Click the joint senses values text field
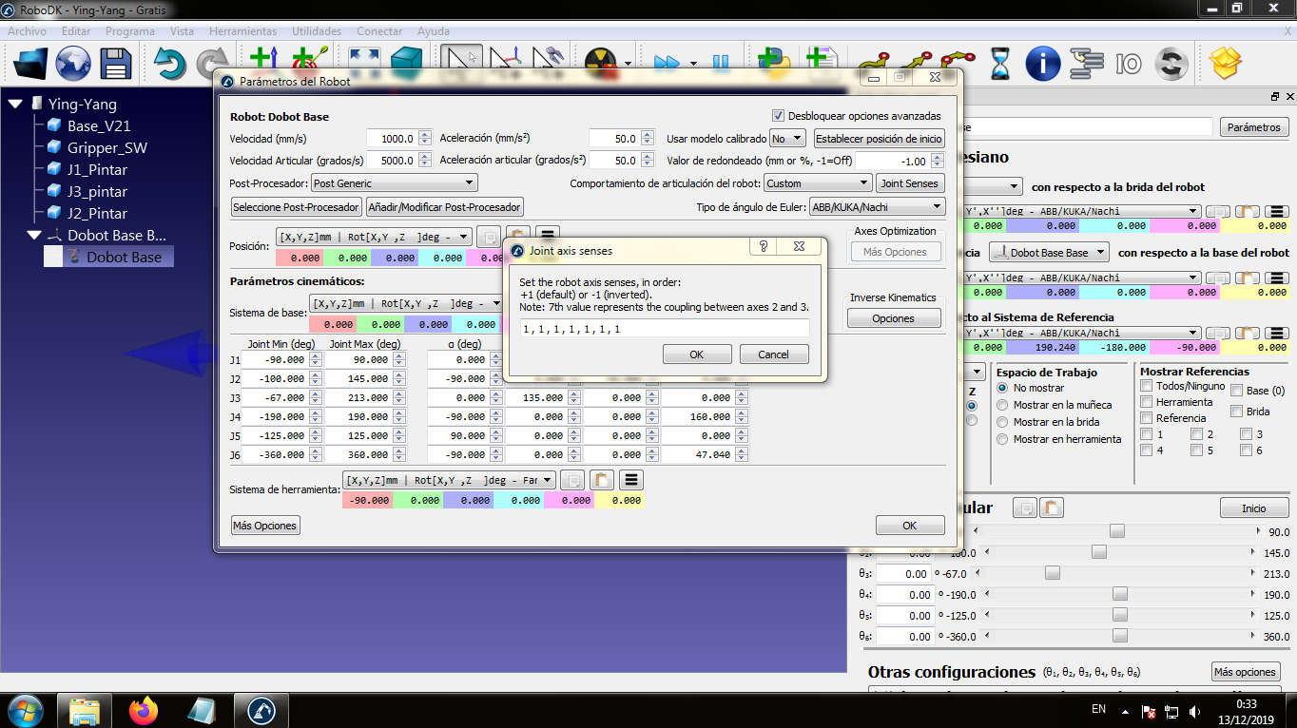This screenshot has height=728, width=1297. tap(664, 329)
